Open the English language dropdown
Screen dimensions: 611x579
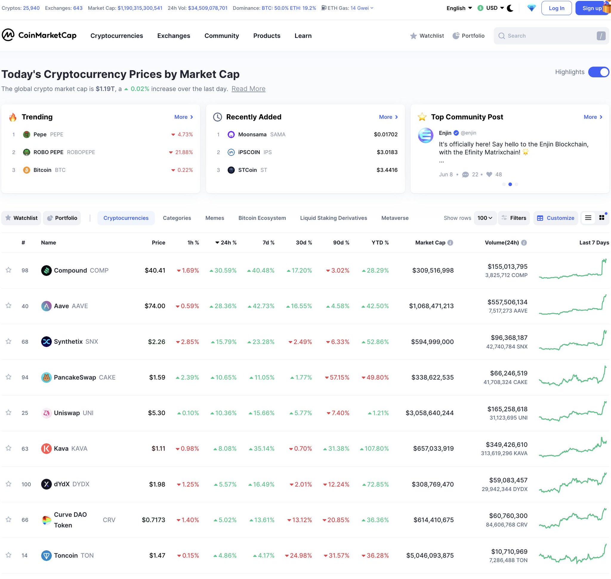point(459,8)
